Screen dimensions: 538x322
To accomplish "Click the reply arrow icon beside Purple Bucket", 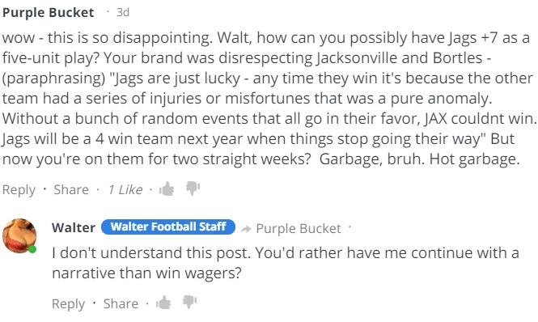I will [x=246, y=229].
